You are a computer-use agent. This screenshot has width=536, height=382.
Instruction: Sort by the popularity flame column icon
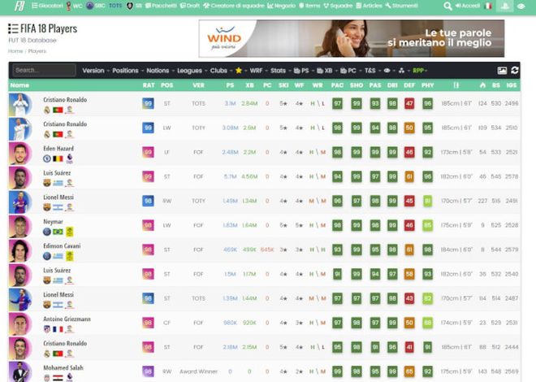[x=482, y=85]
